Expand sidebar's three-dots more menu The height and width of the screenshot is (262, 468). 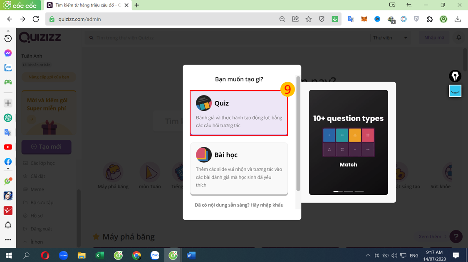coord(8,240)
